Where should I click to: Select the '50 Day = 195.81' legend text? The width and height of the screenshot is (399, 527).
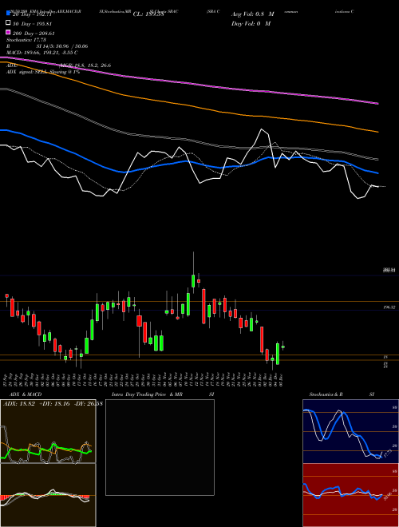(33, 24)
